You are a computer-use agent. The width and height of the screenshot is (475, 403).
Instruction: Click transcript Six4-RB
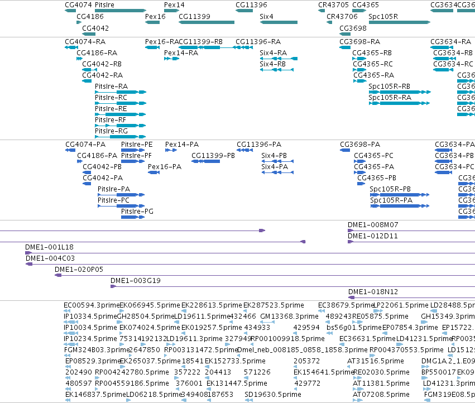point(272,64)
